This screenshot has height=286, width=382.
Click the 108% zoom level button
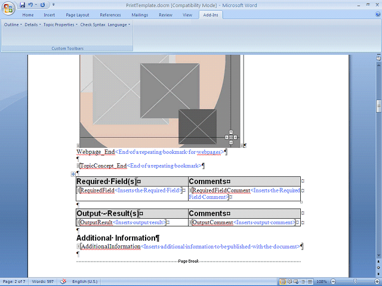pos(321,281)
